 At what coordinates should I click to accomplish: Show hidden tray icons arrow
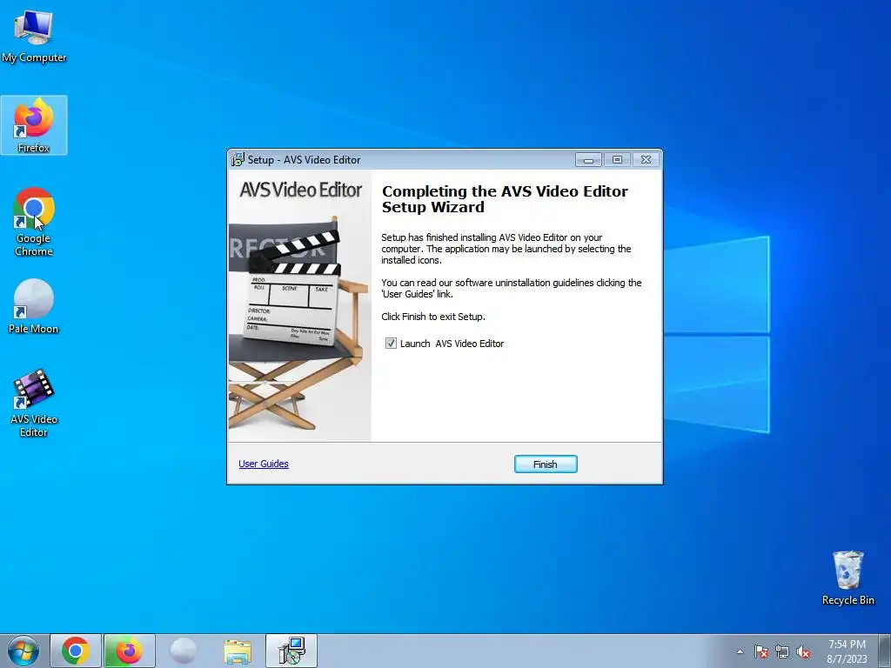point(740,651)
